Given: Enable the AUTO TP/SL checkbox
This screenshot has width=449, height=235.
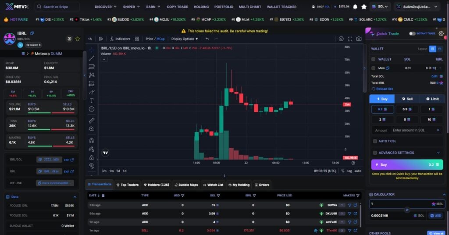Looking at the screenshot, I should click(375, 141).
